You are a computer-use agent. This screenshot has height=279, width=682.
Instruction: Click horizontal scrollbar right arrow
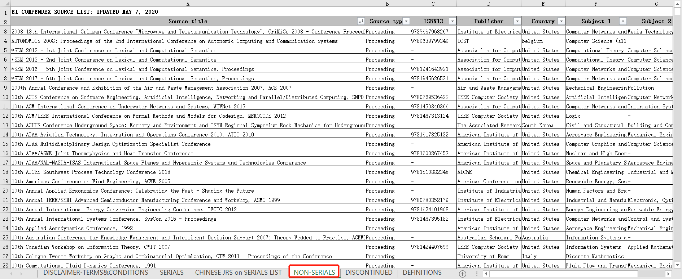668,274
